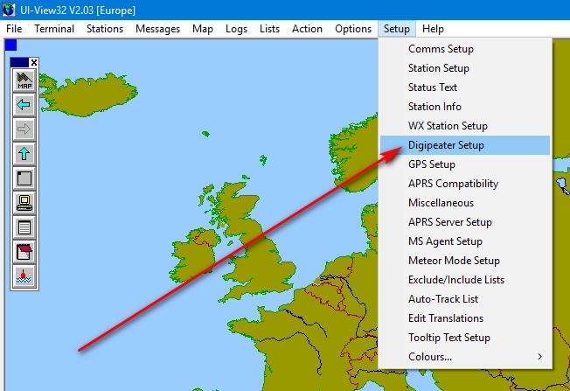Choose Comms Setup from Setup menu
The height and width of the screenshot is (391, 570).
440,49
